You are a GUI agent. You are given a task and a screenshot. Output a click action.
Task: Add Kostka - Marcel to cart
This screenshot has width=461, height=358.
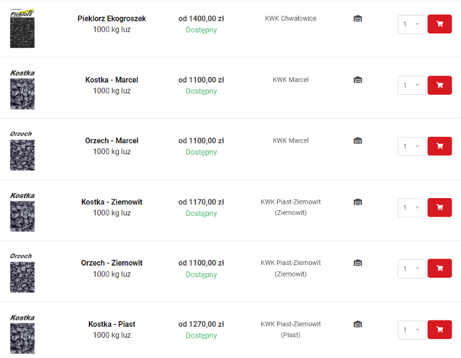439,85
